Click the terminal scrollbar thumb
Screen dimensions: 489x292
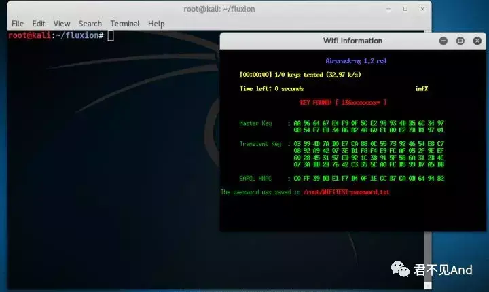coord(428,257)
